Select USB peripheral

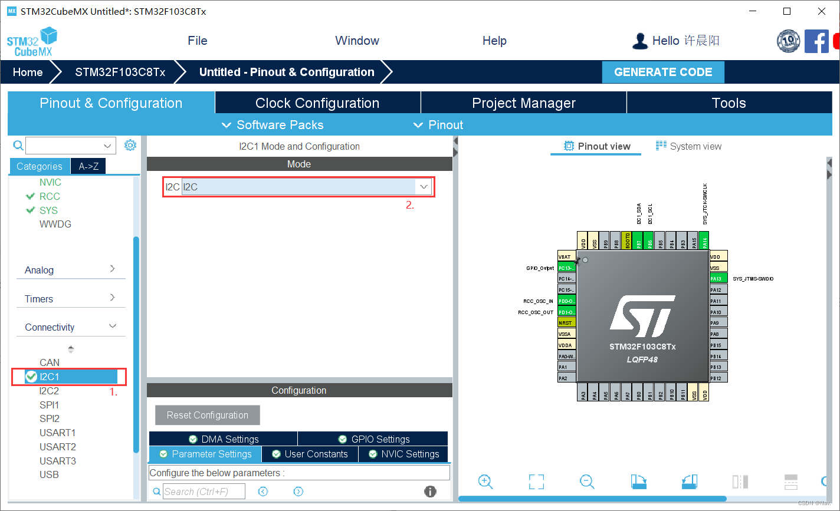(49, 474)
